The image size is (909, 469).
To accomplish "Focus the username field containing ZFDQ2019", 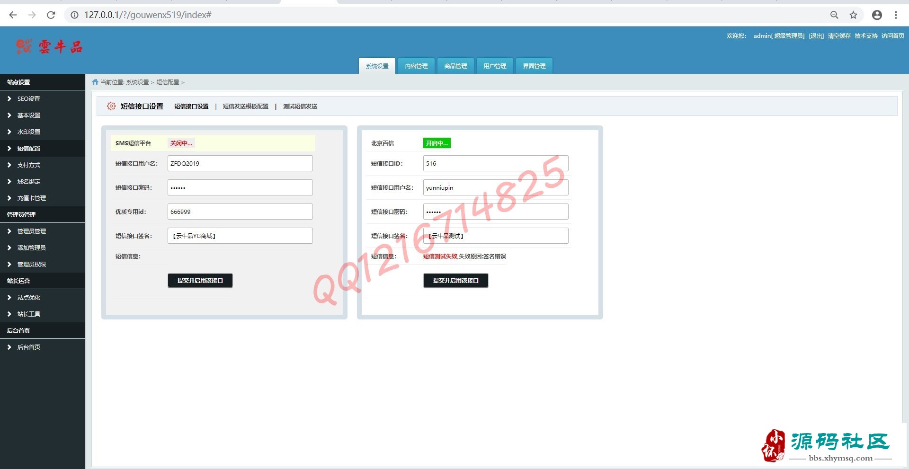I will (240, 163).
